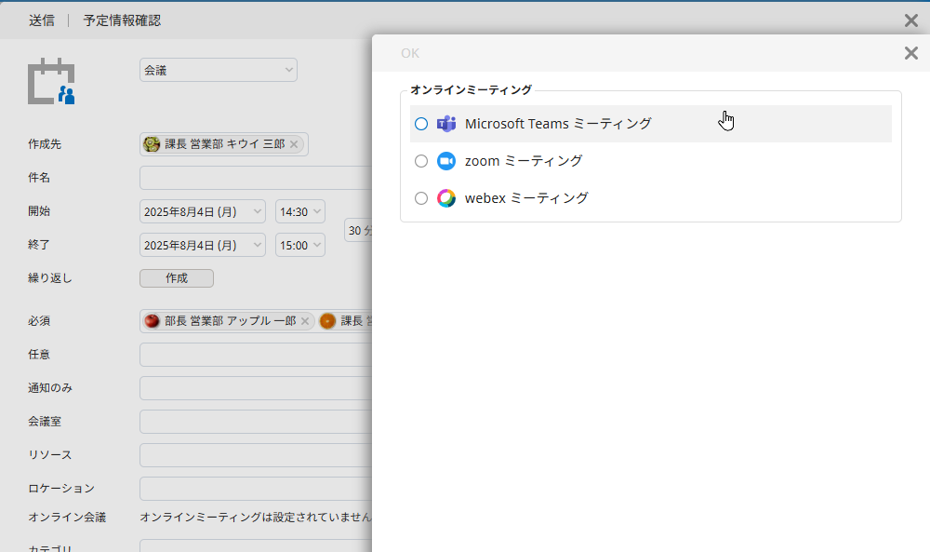Click アップル 一郎 apple avatar
This screenshot has height=552, width=930.
pyautogui.click(x=153, y=321)
